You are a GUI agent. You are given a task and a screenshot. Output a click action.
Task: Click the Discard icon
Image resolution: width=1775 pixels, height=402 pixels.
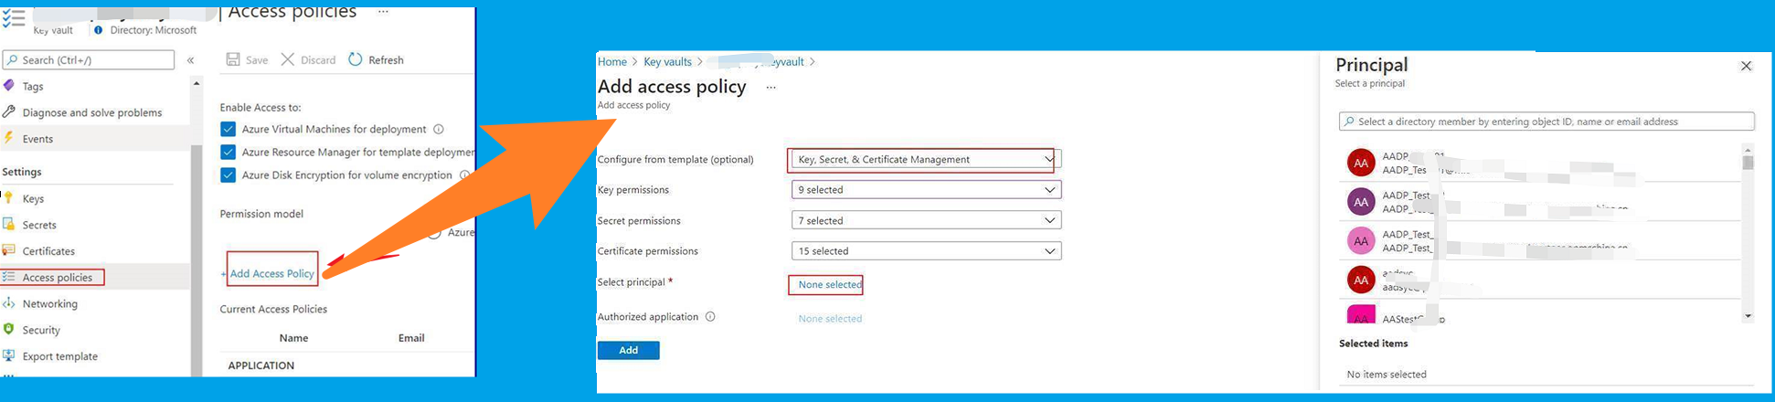point(288,59)
